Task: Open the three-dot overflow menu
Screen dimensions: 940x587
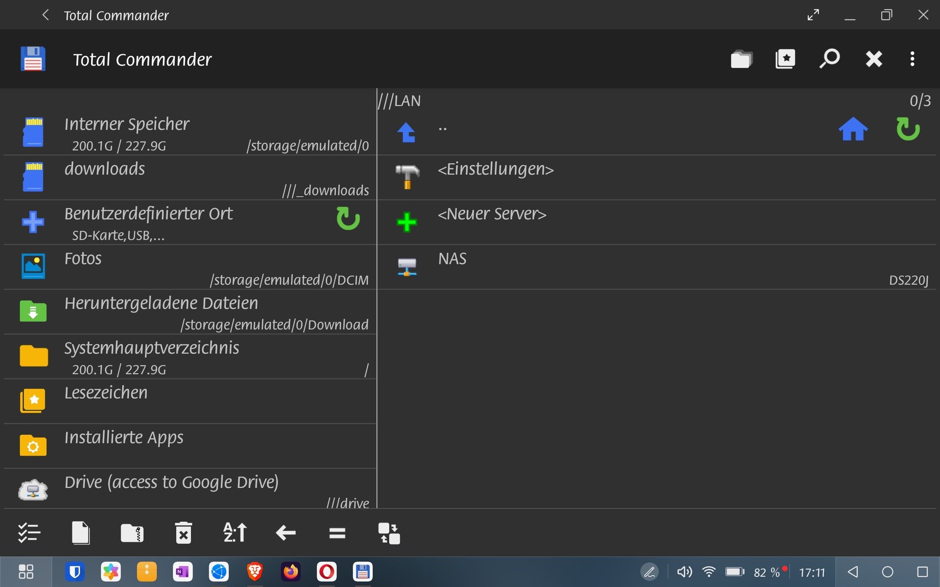Action: click(912, 59)
